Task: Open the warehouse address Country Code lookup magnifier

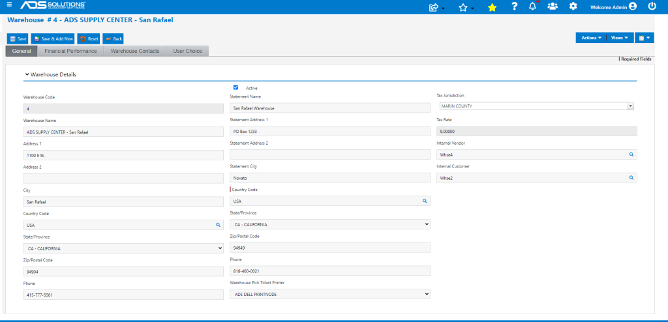Action: [218, 224]
